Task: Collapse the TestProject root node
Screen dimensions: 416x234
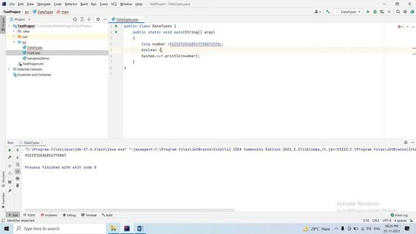Action: point(9,26)
